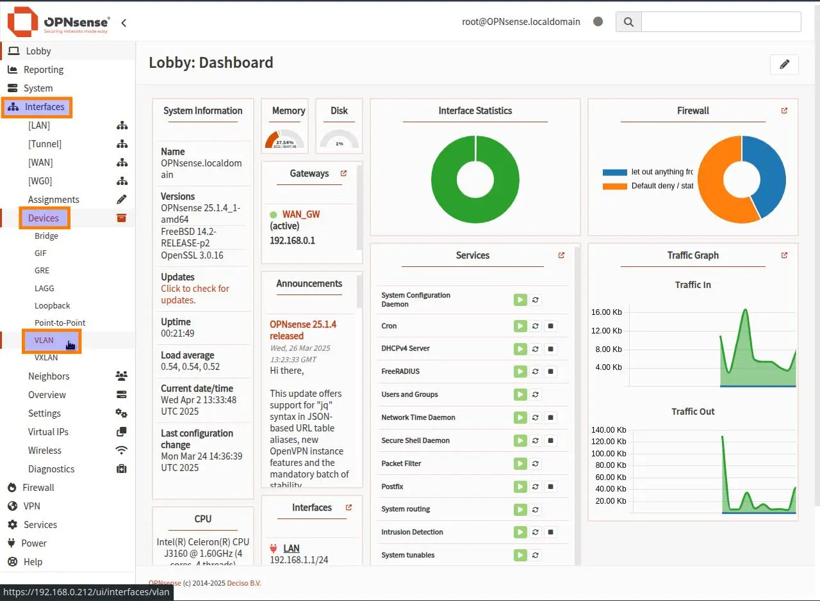820x601 pixels.
Task: Start the System Configuration Daemon service
Action: coord(520,300)
